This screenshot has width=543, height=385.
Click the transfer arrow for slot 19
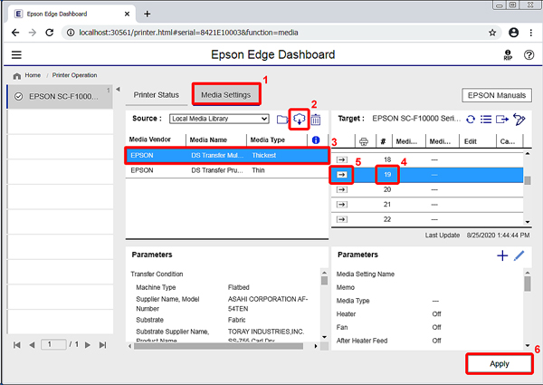tap(342, 174)
